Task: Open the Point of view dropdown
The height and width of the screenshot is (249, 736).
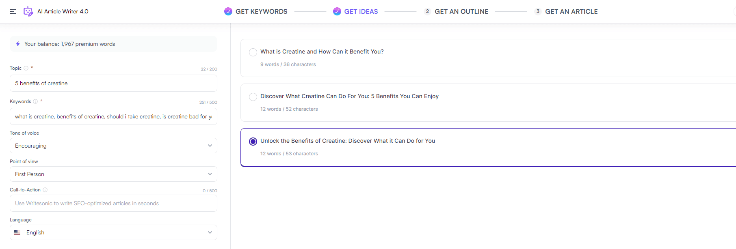Action: [x=113, y=174]
